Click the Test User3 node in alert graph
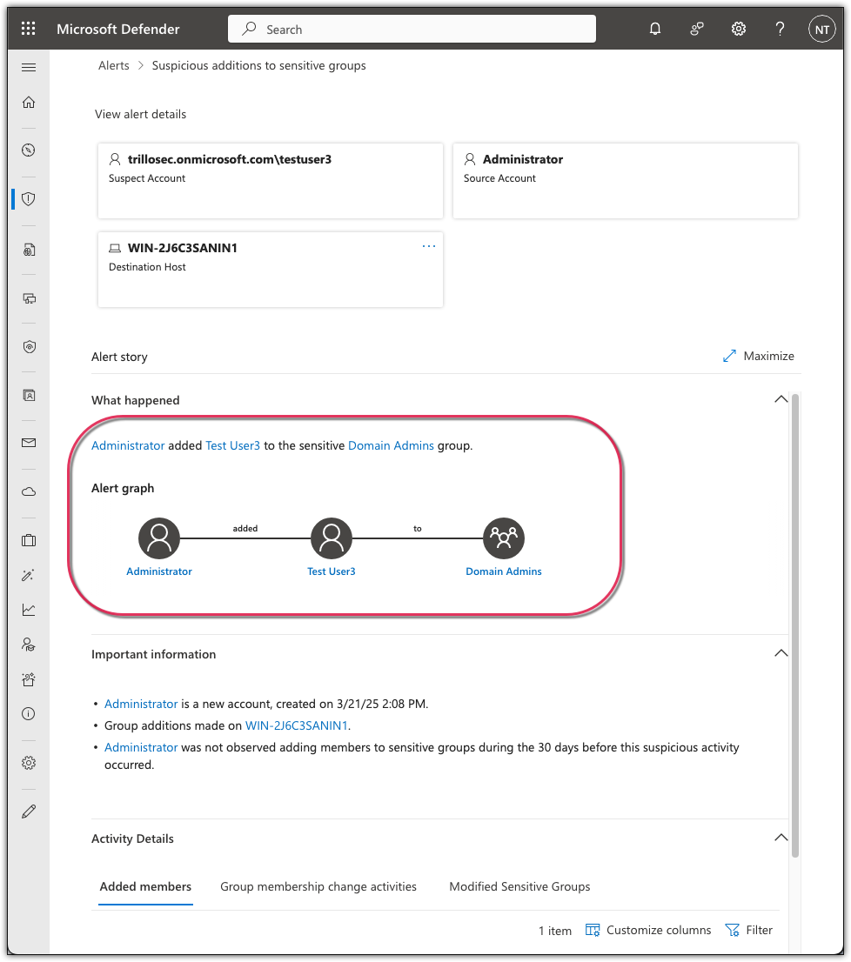 coord(332,538)
